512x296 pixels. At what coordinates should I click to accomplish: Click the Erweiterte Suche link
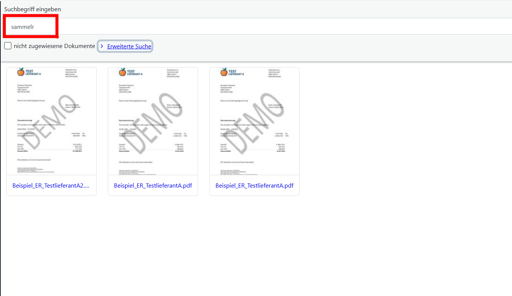[129, 46]
